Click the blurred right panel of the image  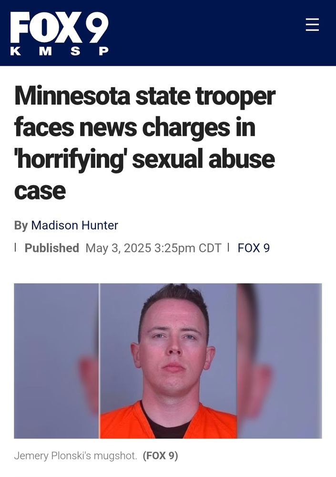(279, 361)
